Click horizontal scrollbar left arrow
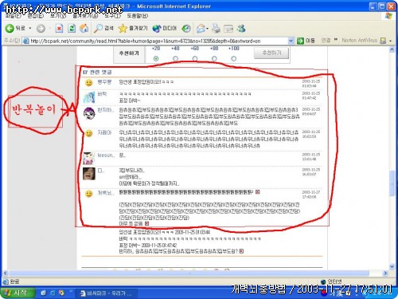This screenshot has height=299, width=398. point(5,273)
